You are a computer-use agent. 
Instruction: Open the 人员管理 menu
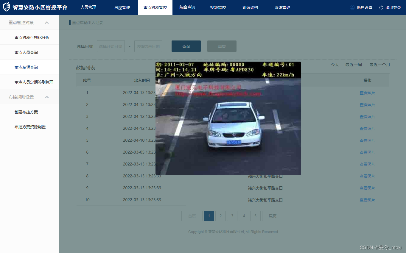[88, 7]
